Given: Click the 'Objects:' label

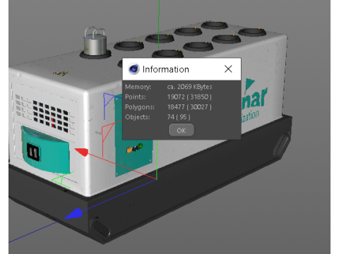Looking at the screenshot, I should tap(138, 117).
